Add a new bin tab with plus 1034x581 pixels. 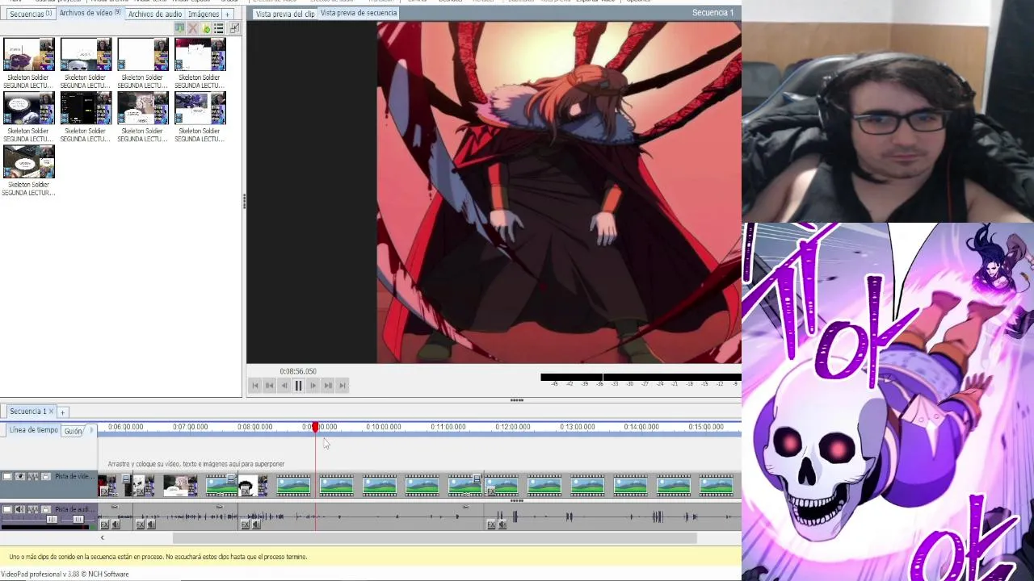[228, 14]
